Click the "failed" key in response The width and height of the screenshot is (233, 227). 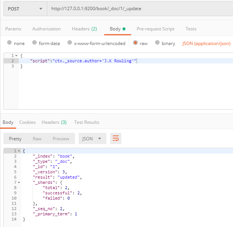coord(52,198)
